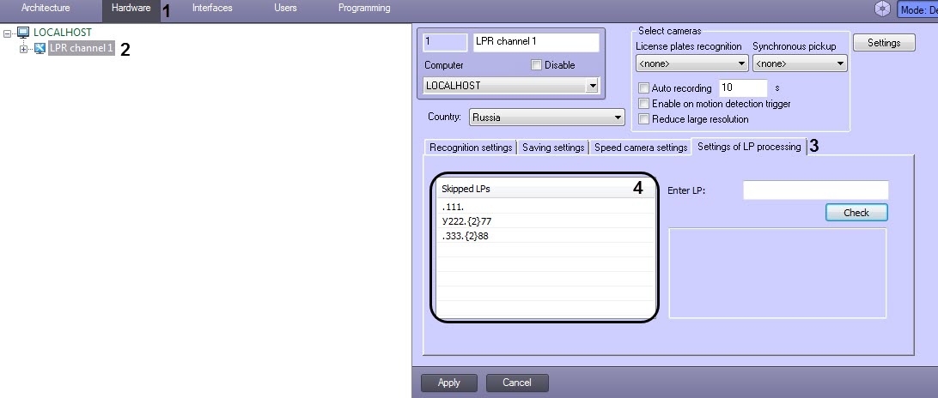The width and height of the screenshot is (938, 398).
Task: Select the У222.{2}77 skipped LP row
Action: pos(545,221)
